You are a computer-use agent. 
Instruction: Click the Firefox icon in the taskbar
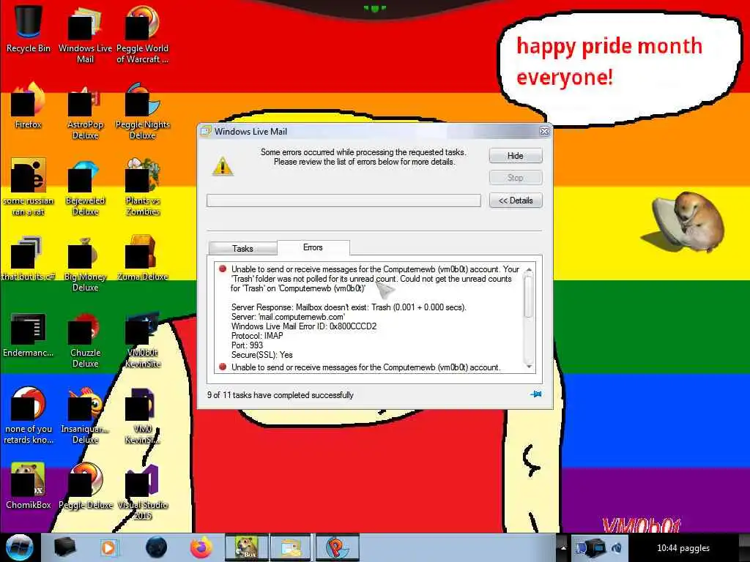click(x=201, y=547)
